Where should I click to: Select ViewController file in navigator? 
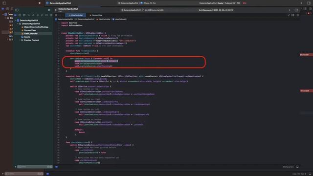click(29, 34)
